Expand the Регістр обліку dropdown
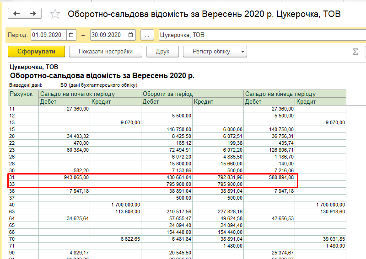 tap(215, 52)
